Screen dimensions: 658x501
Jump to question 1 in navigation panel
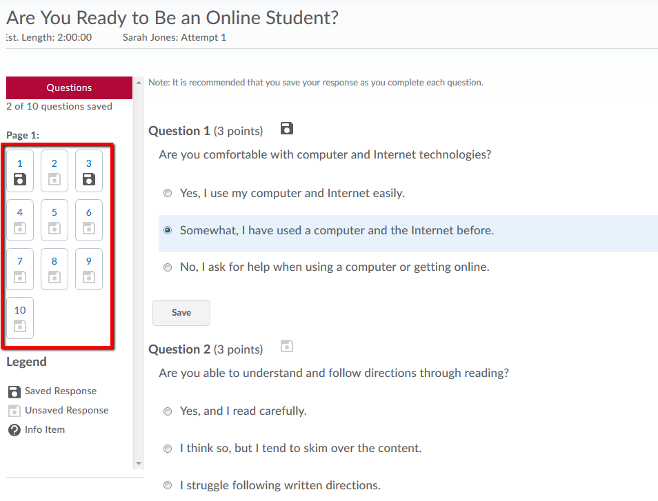20,171
